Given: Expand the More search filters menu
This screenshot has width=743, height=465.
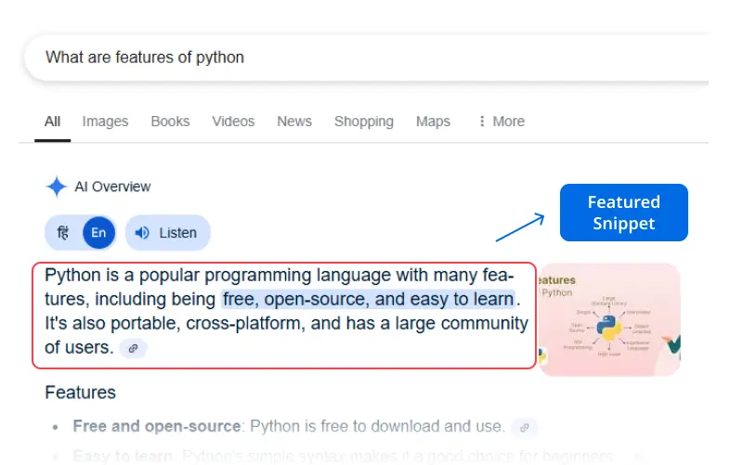Looking at the screenshot, I should (502, 122).
